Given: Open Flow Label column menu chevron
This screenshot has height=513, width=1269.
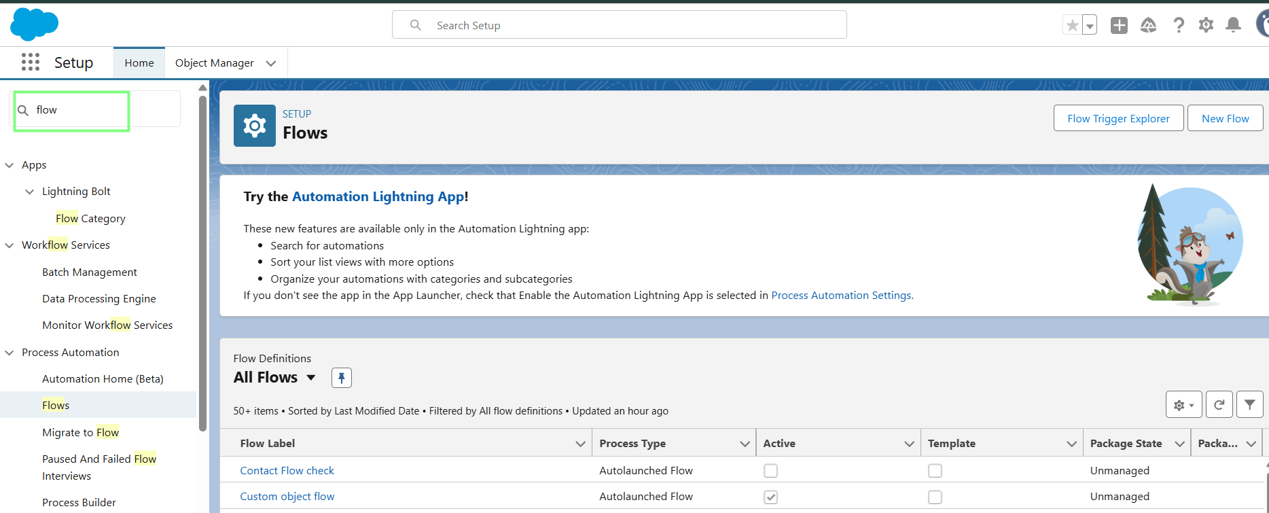Looking at the screenshot, I should pos(580,444).
